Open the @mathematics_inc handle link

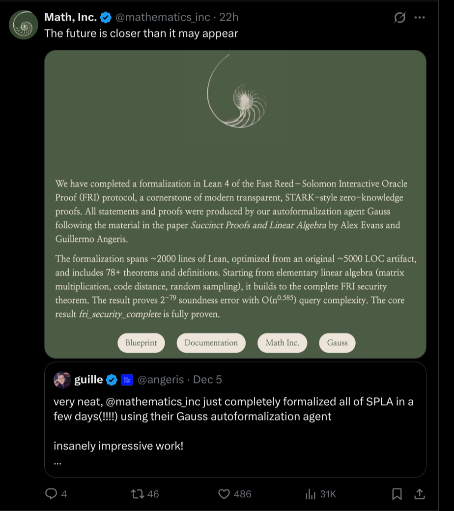click(x=162, y=18)
